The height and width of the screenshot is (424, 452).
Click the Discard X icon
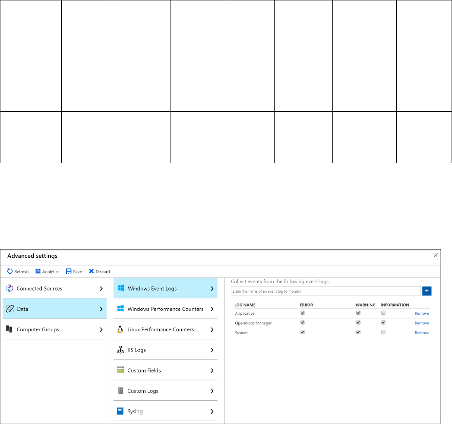92,271
